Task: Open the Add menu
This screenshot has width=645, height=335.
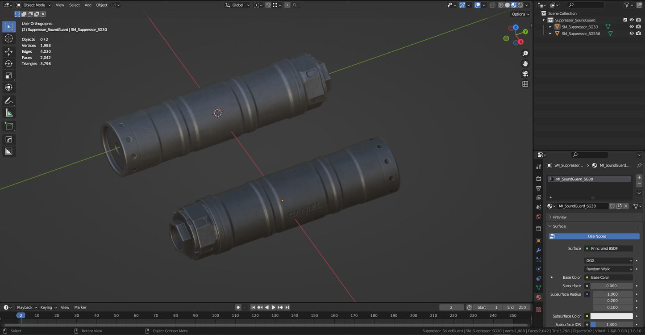Action: tap(87, 5)
